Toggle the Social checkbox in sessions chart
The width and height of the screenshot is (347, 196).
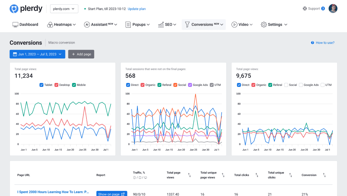click(176, 85)
